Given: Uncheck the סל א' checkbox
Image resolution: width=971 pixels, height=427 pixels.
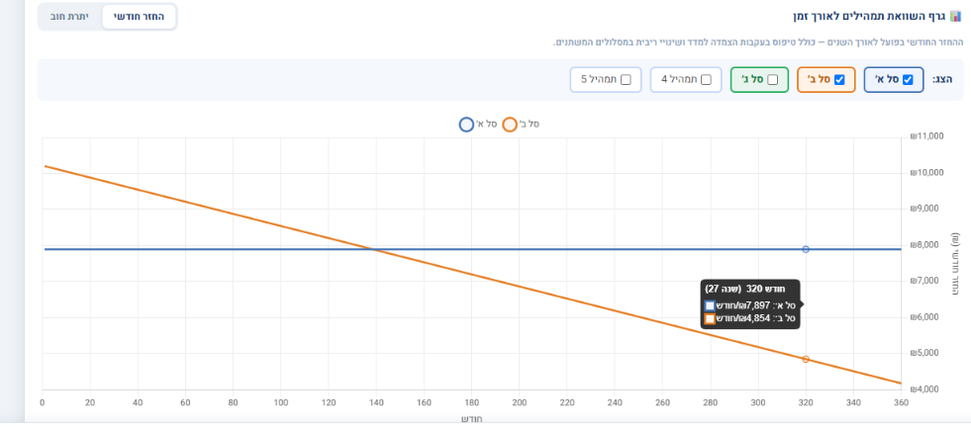Looking at the screenshot, I should coord(908,80).
